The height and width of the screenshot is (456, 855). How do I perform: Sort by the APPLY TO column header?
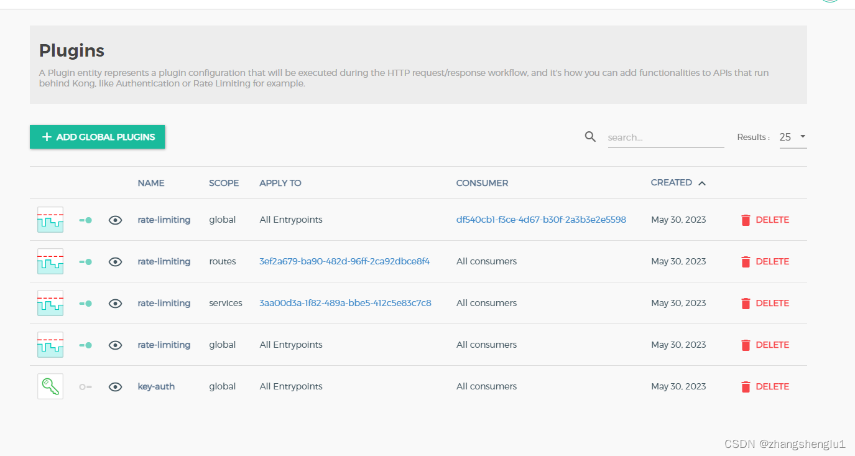click(x=280, y=183)
